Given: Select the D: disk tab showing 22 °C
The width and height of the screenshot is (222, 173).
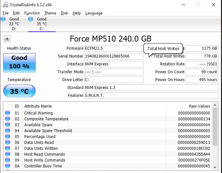Looking at the screenshot, I should pyautogui.click(x=14, y=24).
